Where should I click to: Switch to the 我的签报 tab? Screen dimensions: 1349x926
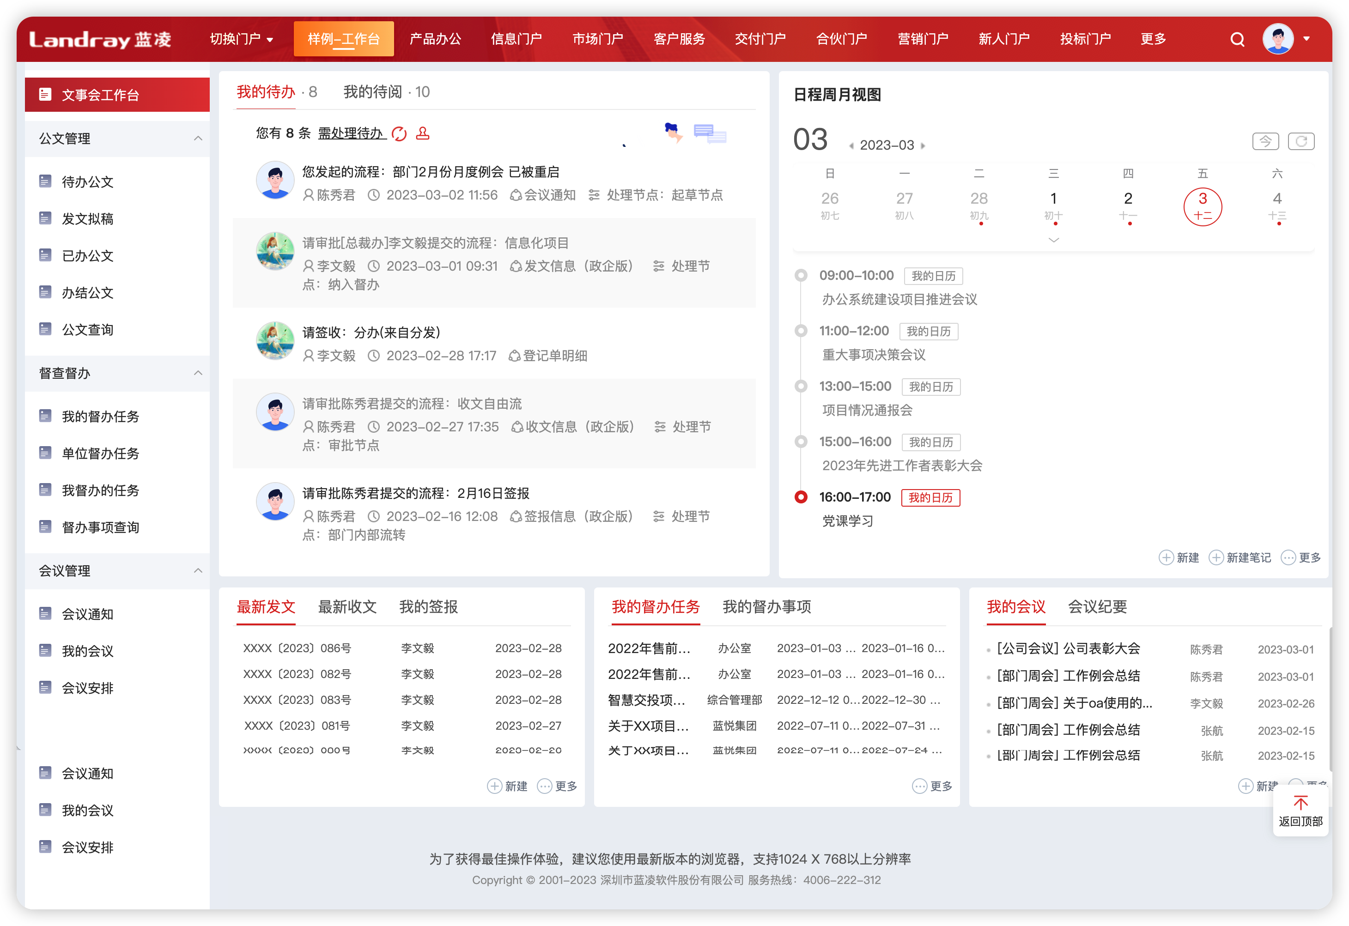[x=428, y=606]
